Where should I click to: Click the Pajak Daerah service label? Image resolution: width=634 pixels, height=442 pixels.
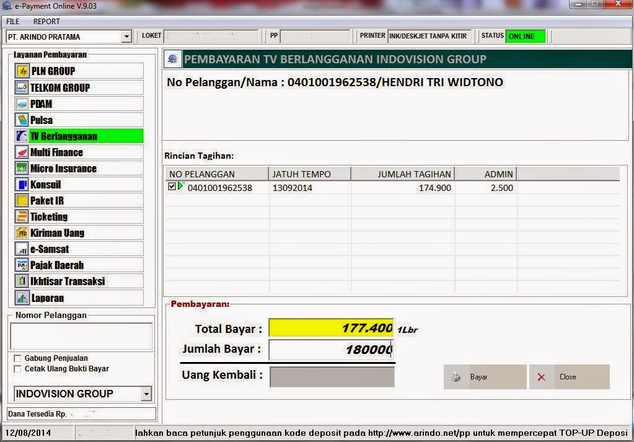pyautogui.click(x=57, y=265)
